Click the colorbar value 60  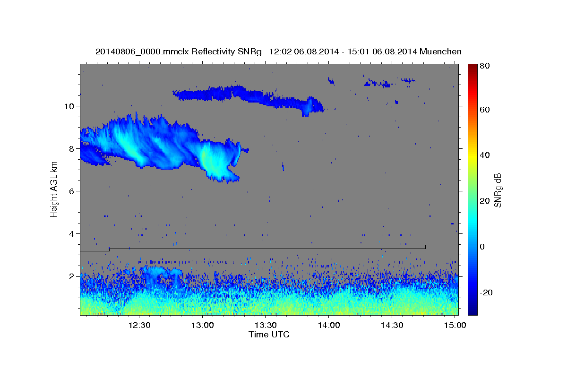484,110
